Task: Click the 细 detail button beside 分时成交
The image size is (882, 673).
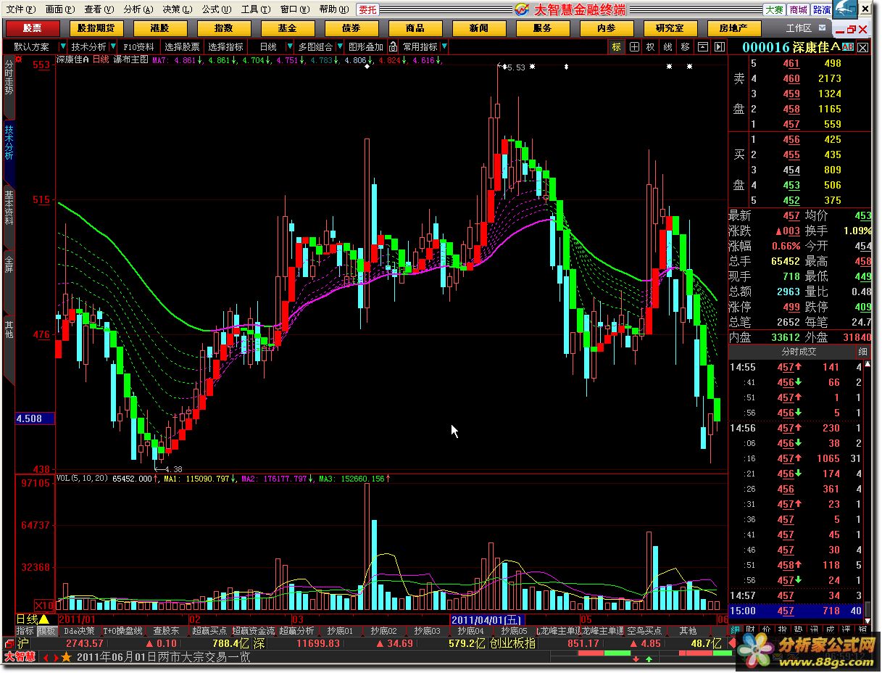Action: (x=862, y=351)
